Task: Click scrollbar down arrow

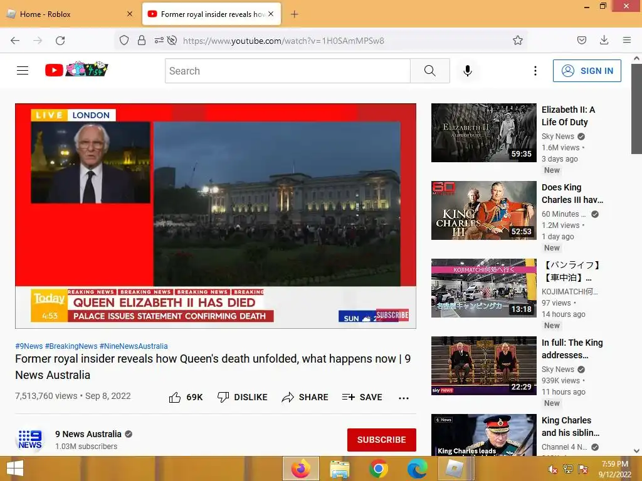Action: coord(636,451)
